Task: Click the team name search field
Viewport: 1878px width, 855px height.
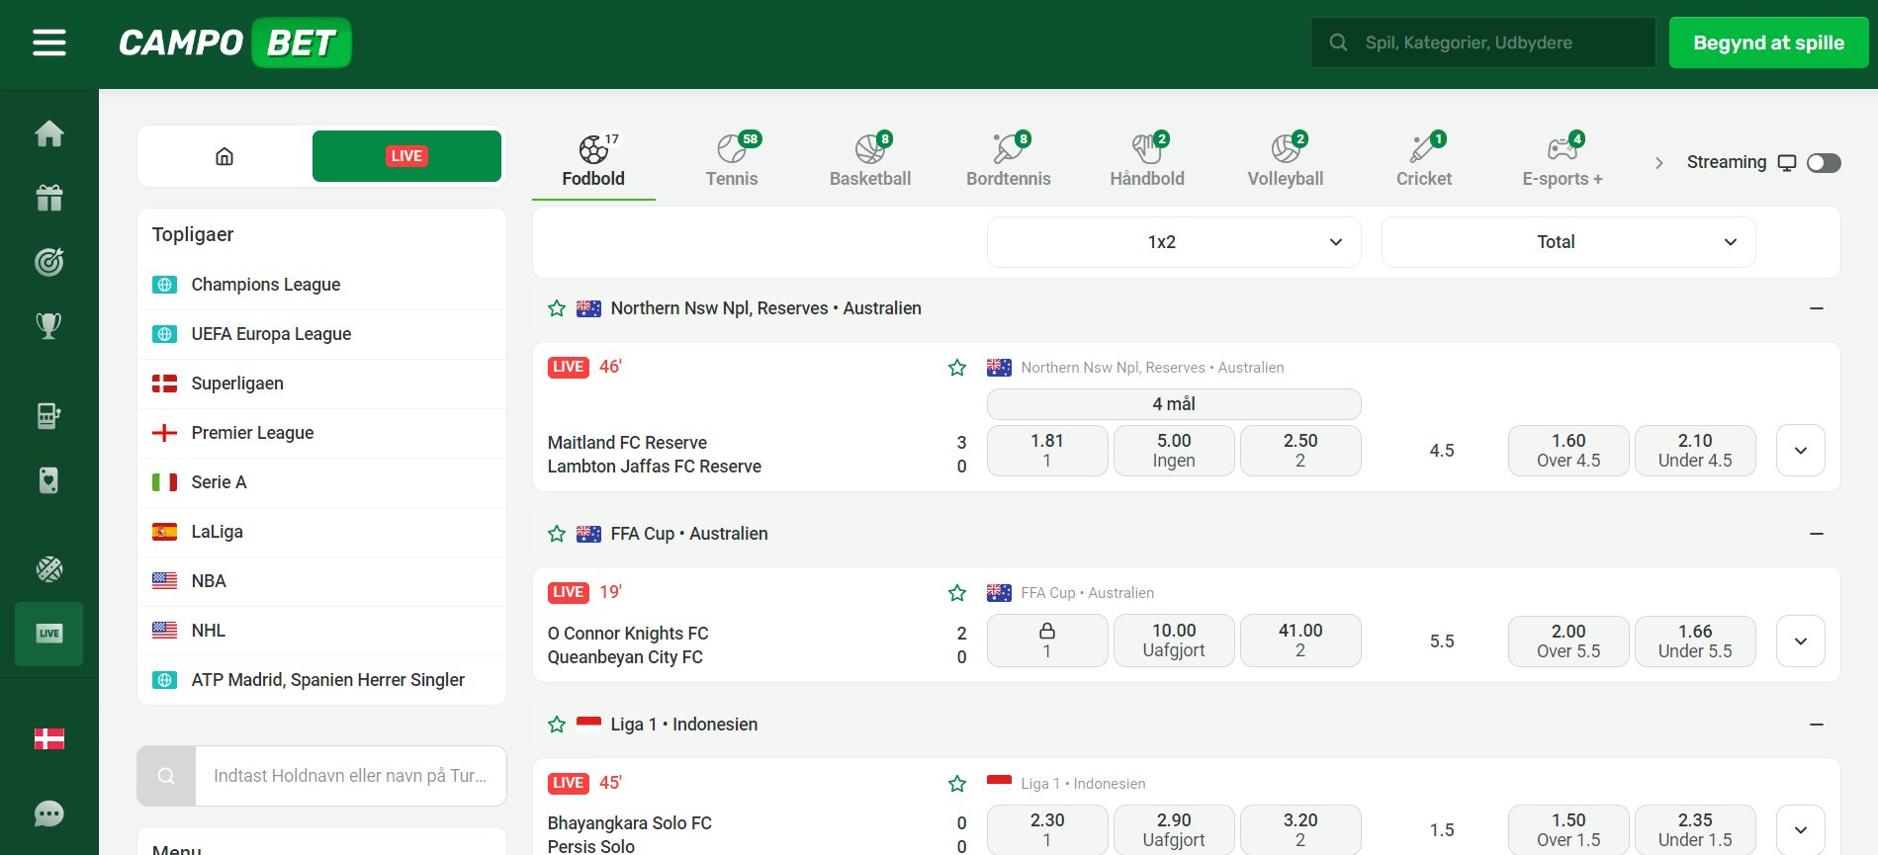Action: tap(350, 776)
